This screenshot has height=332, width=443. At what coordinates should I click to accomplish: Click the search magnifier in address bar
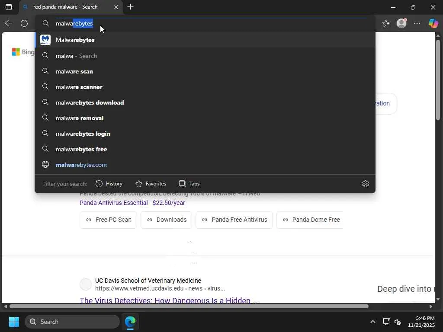point(45,23)
